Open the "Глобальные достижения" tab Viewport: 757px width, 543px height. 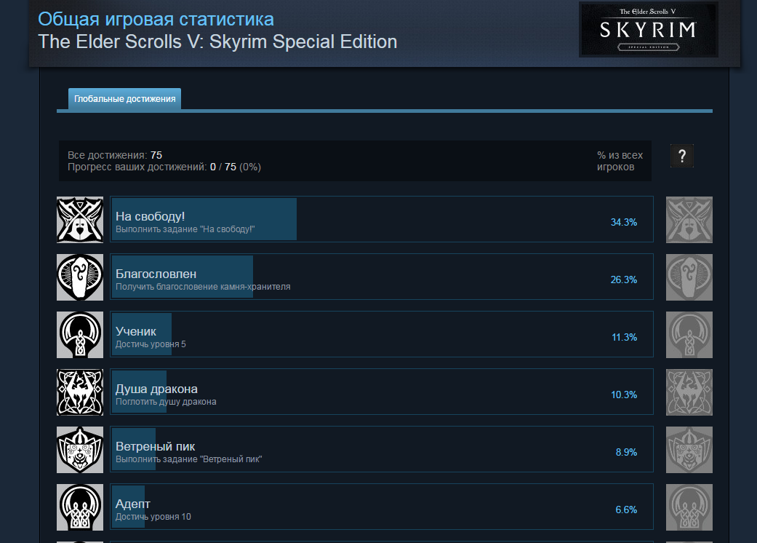(124, 99)
